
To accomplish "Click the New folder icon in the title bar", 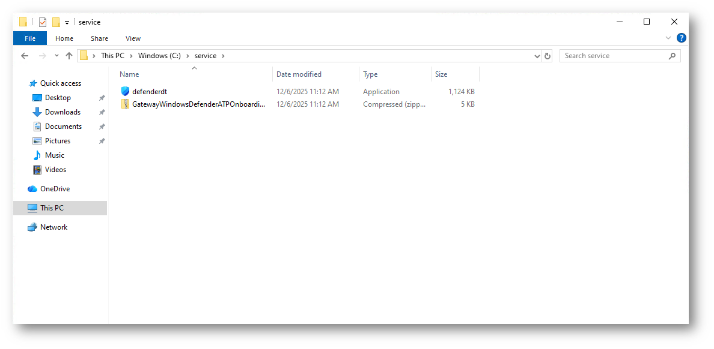I will 56,22.
